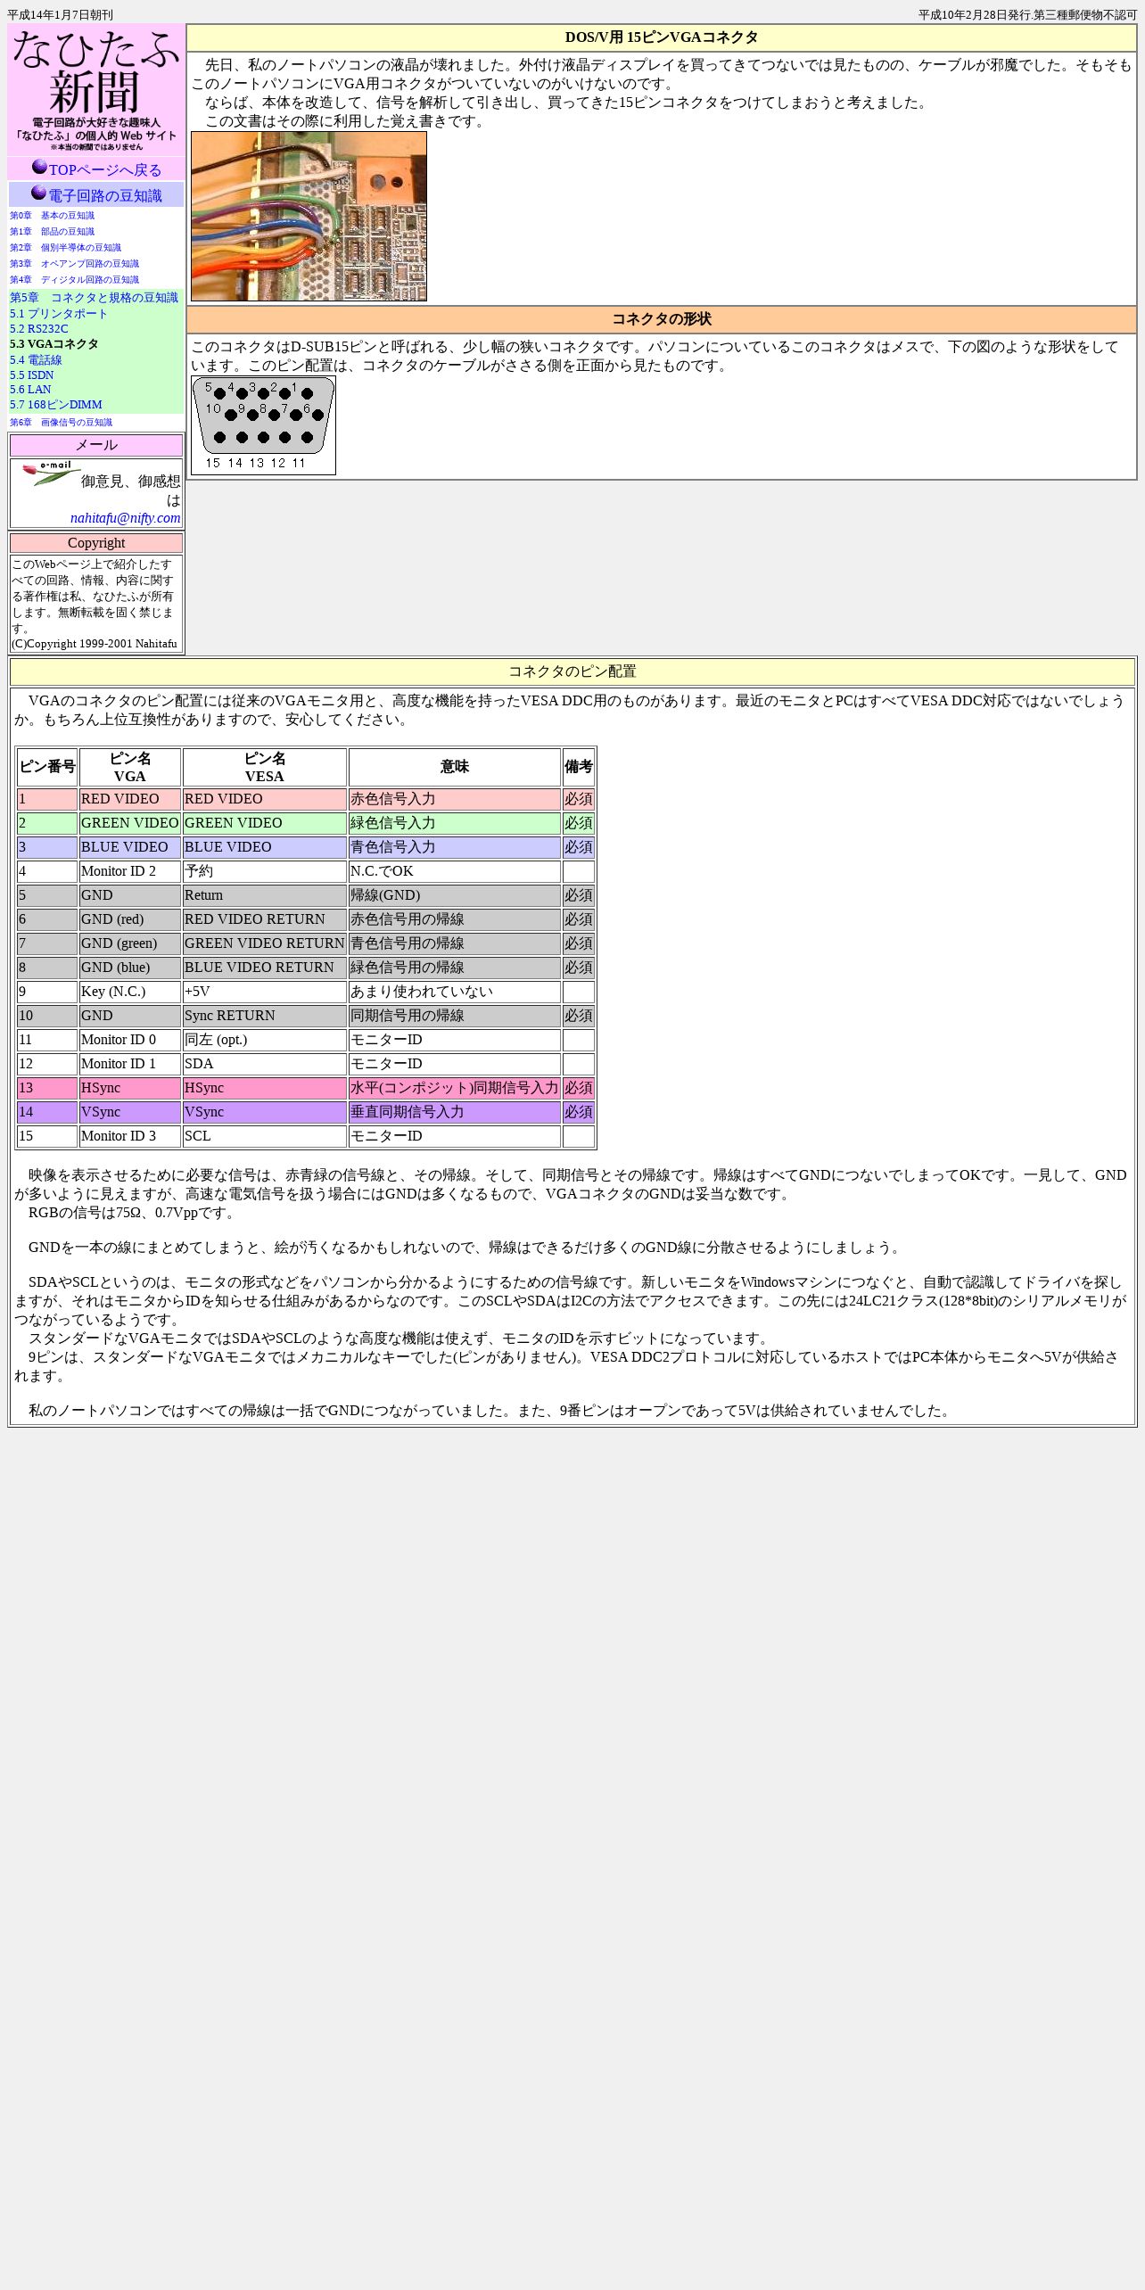Click the DOS/V用 15ピンVGAコネクタ heading
Screen dimensions: 1145x2290
(x=662, y=37)
